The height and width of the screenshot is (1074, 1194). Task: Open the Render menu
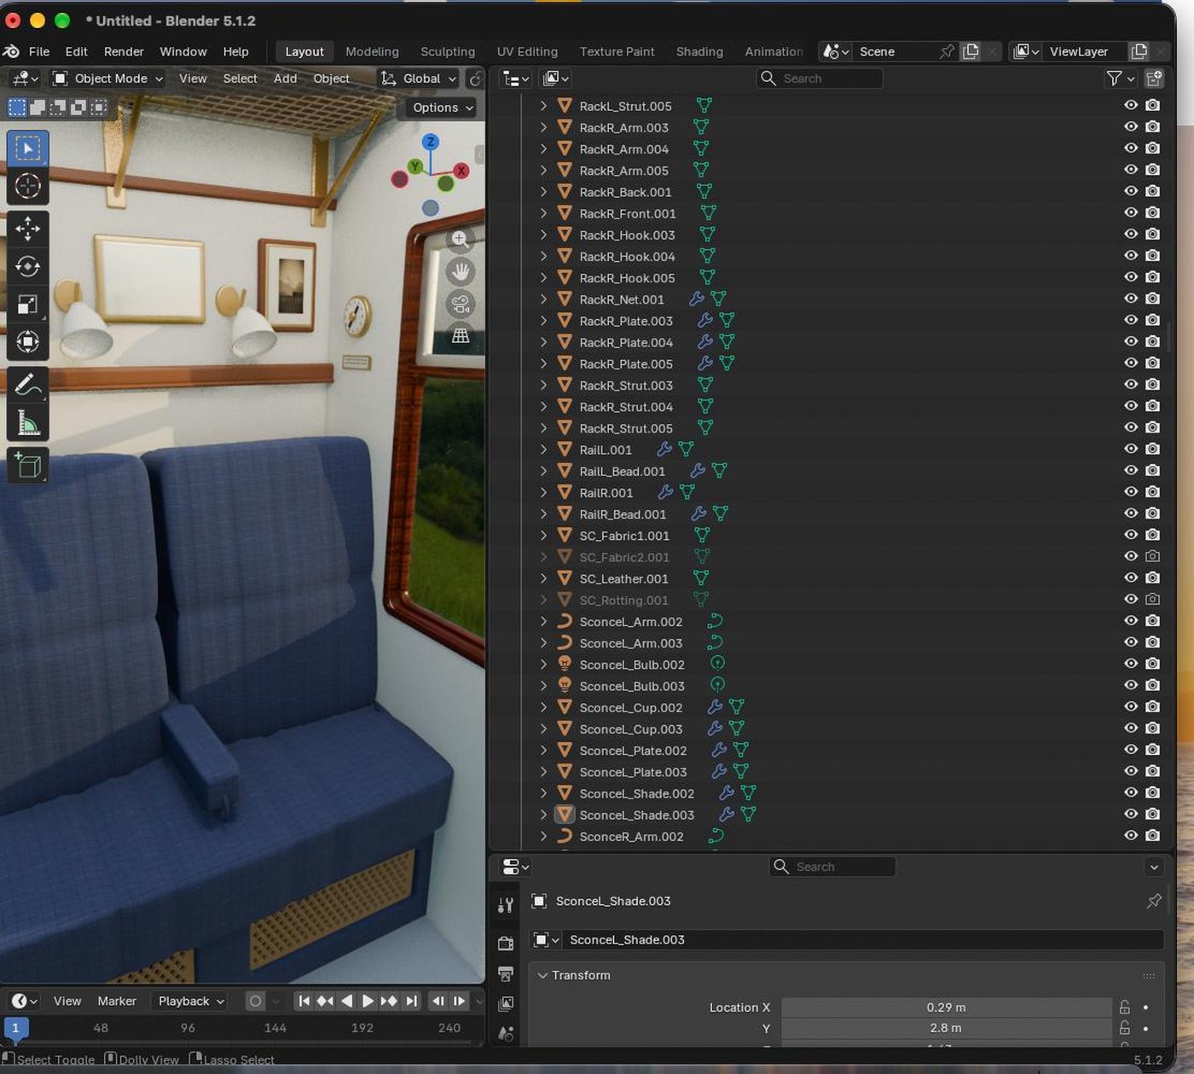click(124, 51)
